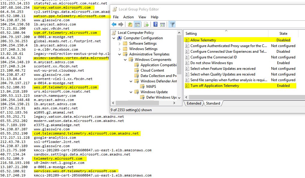305x178 pixels.
Task: Toggle the Filter funnel toolbar icon
Action: pyautogui.click(x=172, y=24)
